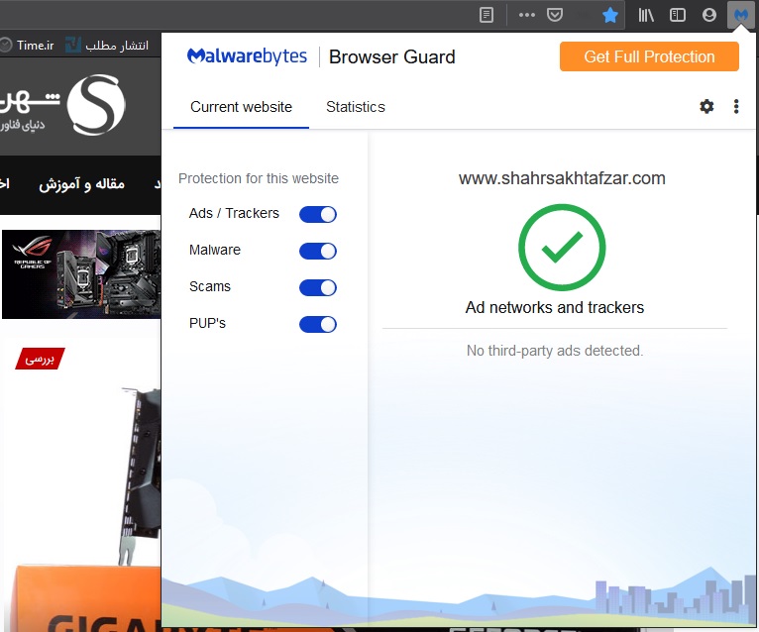Open انتشار مطلب bookmark

(107, 46)
